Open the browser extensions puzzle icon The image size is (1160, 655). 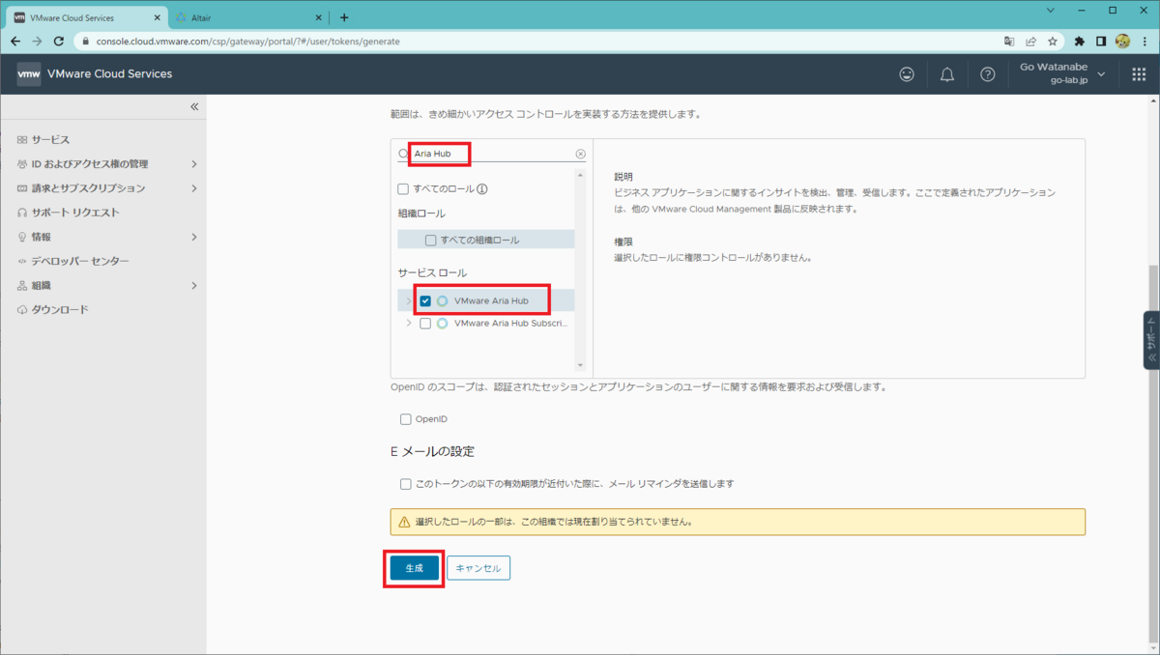pos(1080,42)
